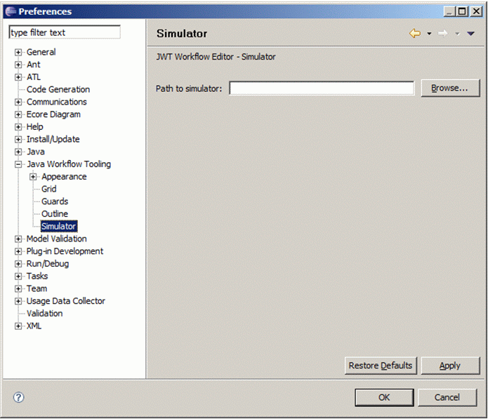488x419 pixels.
Task: Select the General tree label
Action: pyautogui.click(x=41, y=52)
